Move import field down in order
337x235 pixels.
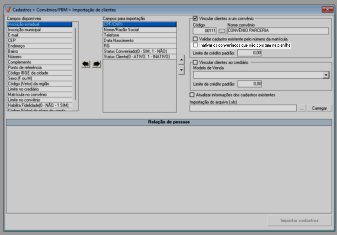coord(181,70)
